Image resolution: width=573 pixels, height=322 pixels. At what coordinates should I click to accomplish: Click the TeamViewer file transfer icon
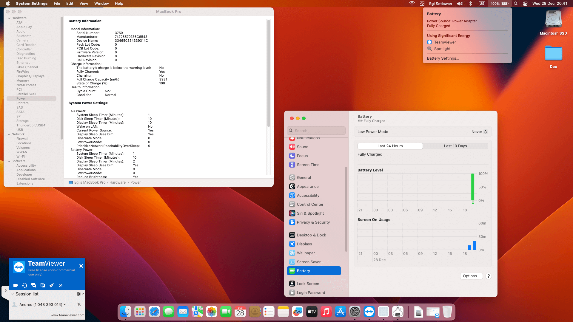43,285
